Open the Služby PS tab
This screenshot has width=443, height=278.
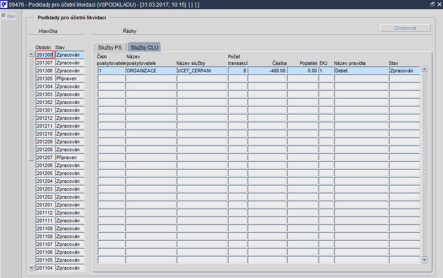(x=109, y=47)
